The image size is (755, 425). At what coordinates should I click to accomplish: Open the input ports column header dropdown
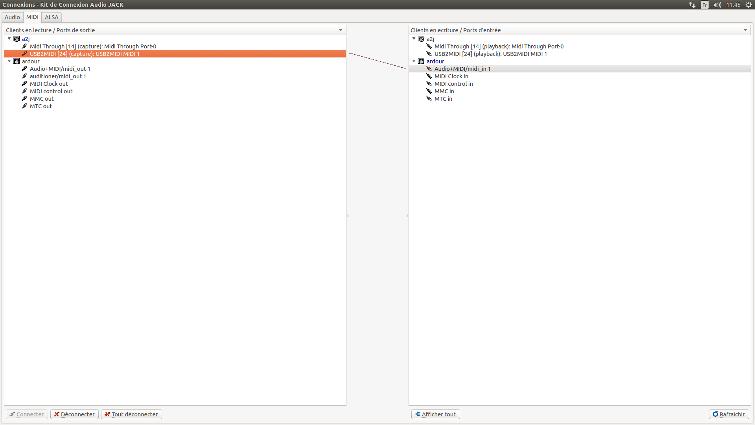(745, 30)
